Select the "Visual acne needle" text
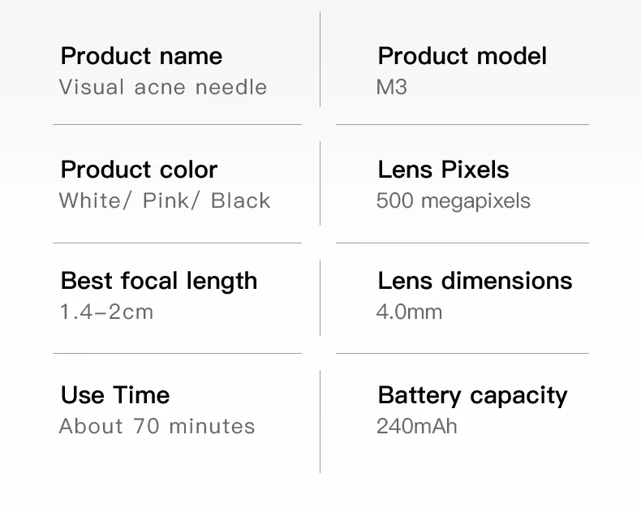Screen dimensions: 641x512 pyautogui.click(x=163, y=87)
